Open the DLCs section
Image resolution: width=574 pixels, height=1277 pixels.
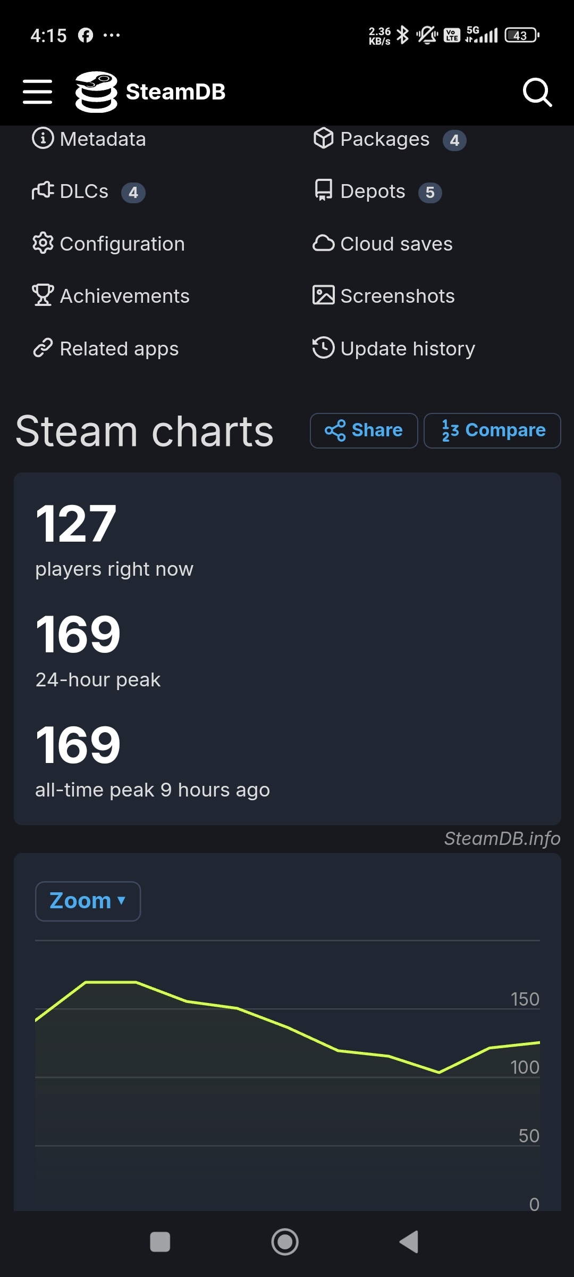88,192
